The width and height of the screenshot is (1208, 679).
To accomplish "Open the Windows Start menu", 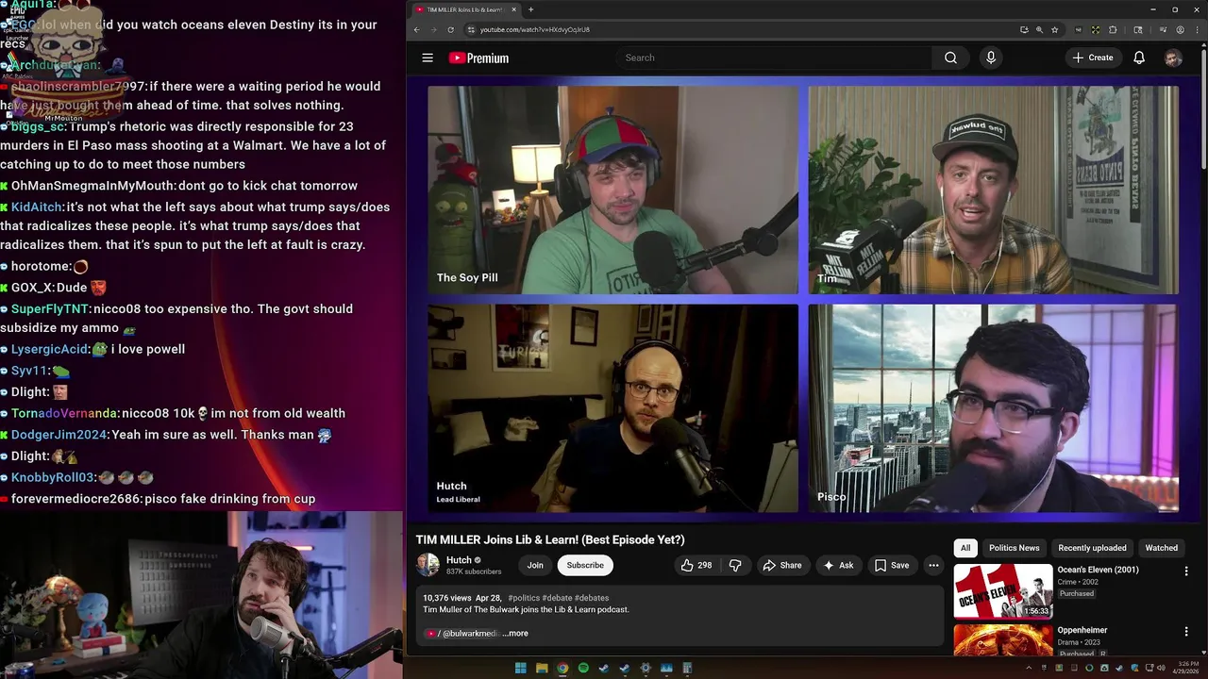I will point(520,669).
